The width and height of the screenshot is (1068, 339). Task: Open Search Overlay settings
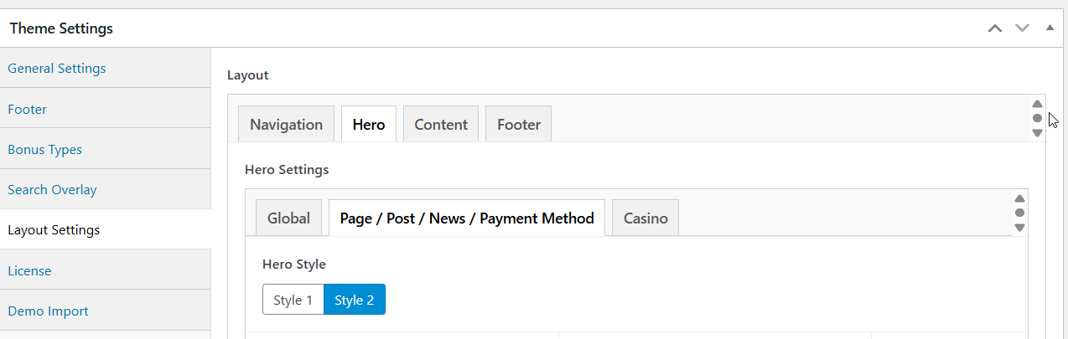coord(52,190)
